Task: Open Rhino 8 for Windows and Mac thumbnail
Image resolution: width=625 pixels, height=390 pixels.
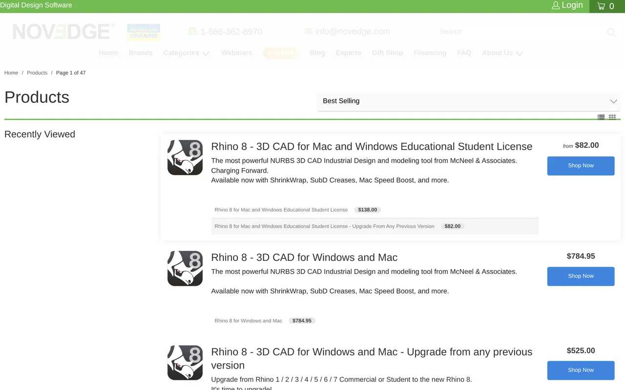Action: coord(185,269)
